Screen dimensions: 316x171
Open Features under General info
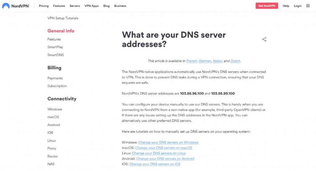(x=54, y=39)
